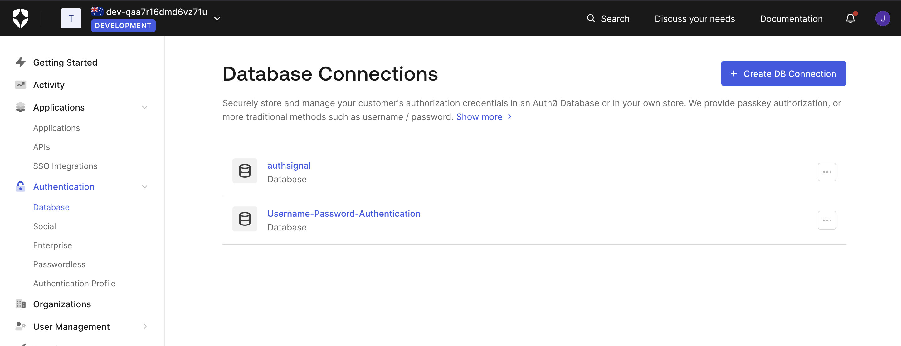Click the tenant name dev-qaa7r16dmd6vz71u
The height and width of the screenshot is (346, 901).
pyautogui.click(x=156, y=12)
